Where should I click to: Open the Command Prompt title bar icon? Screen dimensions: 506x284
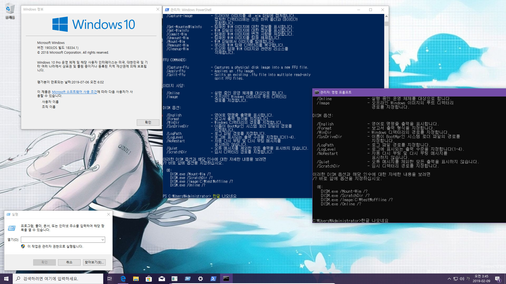click(x=317, y=92)
